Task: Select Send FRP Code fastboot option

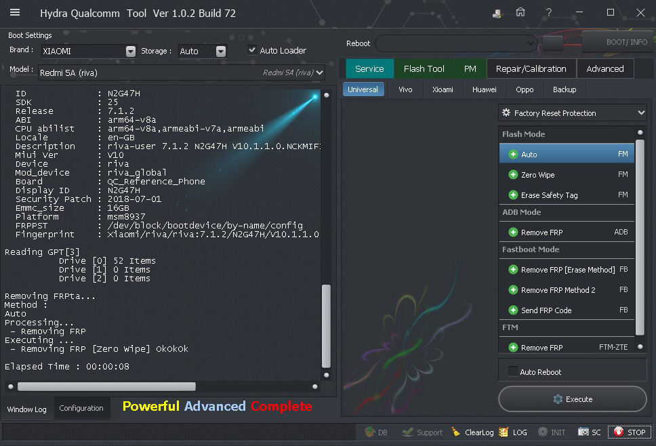Action: click(x=567, y=310)
